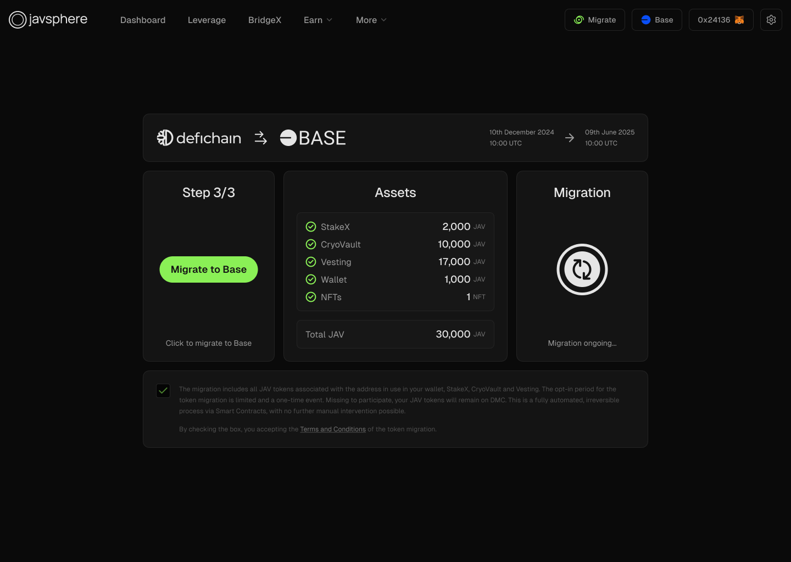Click the Vesting green check icon
Image resolution: width=791 pixels, height=562 pixels.
311,262
